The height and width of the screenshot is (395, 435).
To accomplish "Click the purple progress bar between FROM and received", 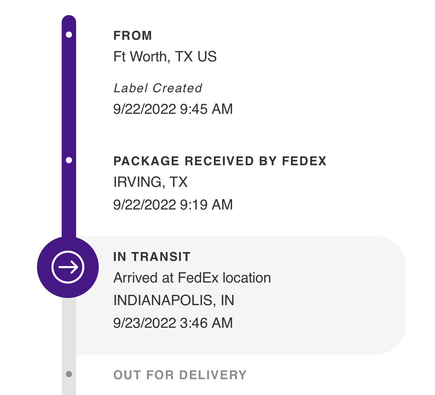I will coord(69,98).
